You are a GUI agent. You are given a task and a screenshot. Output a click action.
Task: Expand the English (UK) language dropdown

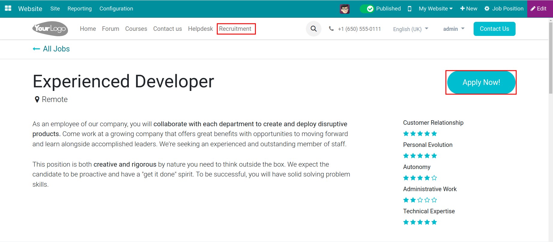coord(411,29)
